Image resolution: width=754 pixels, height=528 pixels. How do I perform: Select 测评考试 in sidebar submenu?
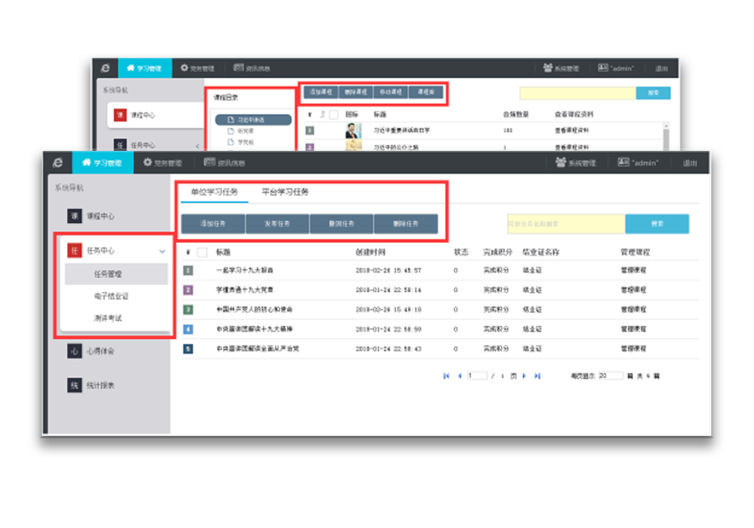click(107, 318)
